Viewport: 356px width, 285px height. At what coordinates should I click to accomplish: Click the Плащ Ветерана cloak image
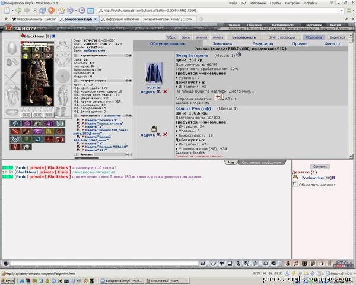coord(154,73)
